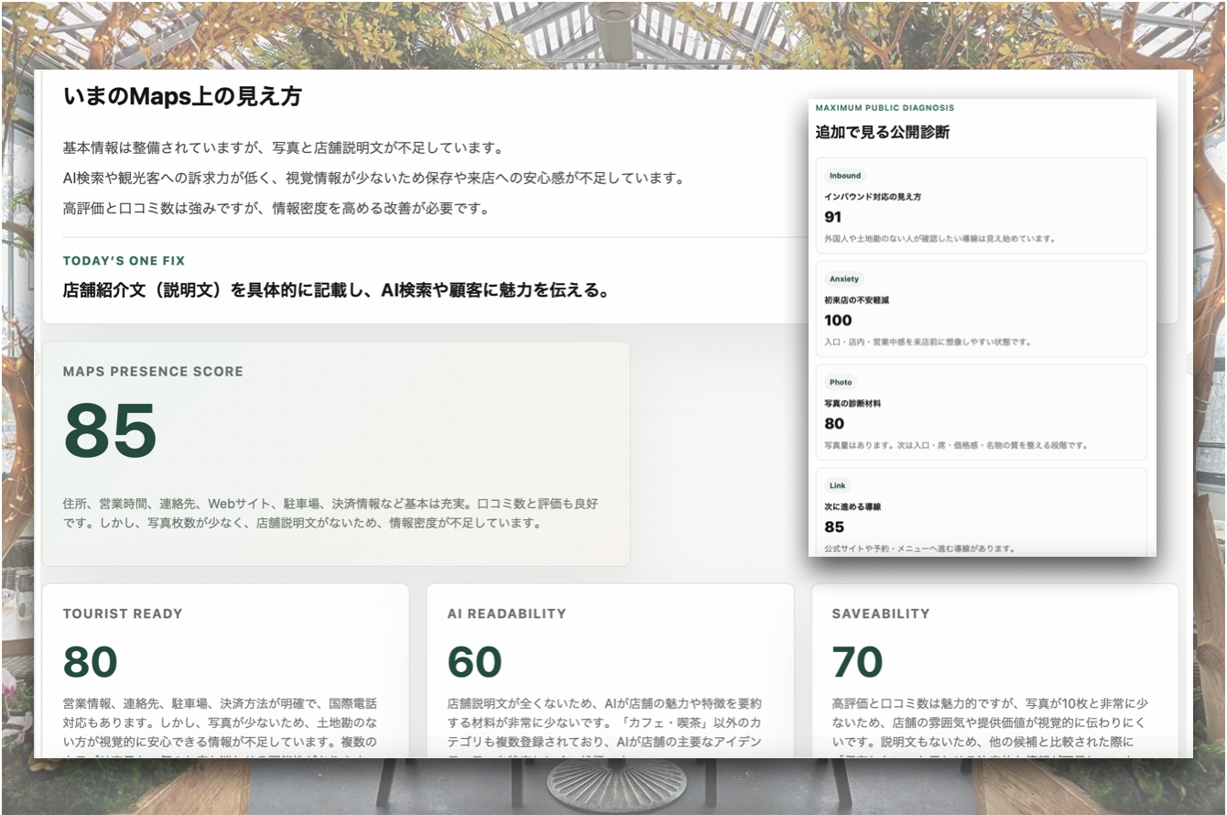Click the "Anxiety" tag badge
1227x815 pixels.
click(x=844, y=279)
